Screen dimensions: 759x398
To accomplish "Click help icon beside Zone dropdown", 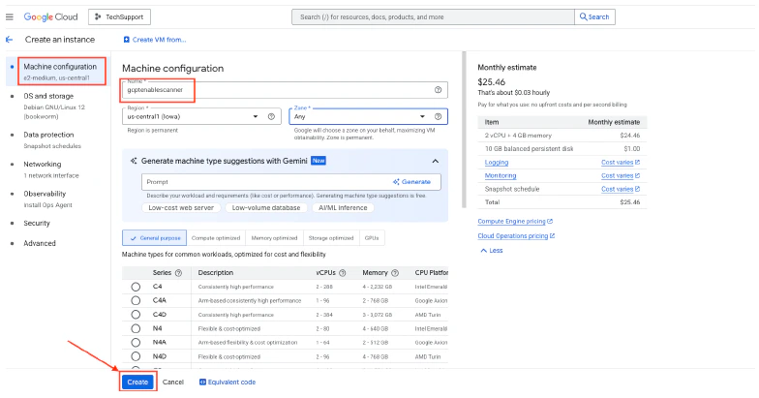I will pyautogui.click(x=438, y=116).
